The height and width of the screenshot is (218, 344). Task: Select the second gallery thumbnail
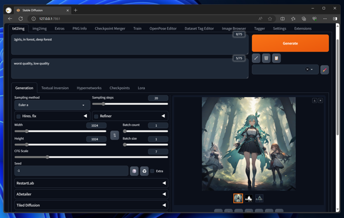pyautogui.click(x=249, y=198)
